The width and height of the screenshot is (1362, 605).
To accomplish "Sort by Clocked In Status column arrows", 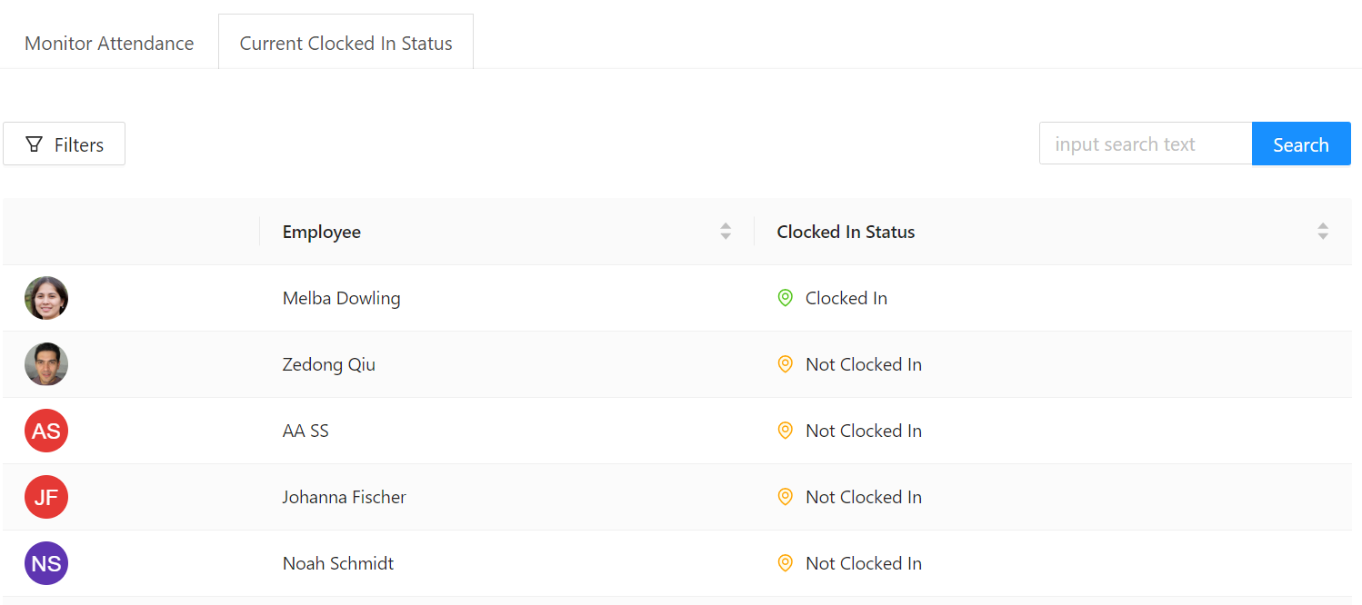I will tap(1323, 232).
